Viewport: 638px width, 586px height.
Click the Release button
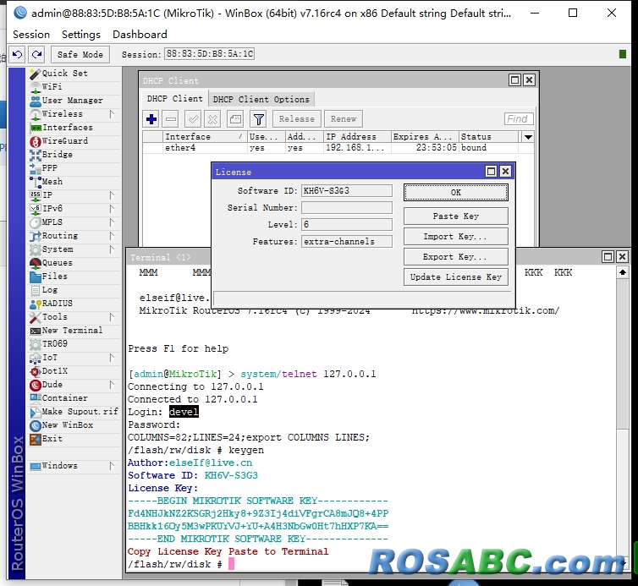coord(297,119)
